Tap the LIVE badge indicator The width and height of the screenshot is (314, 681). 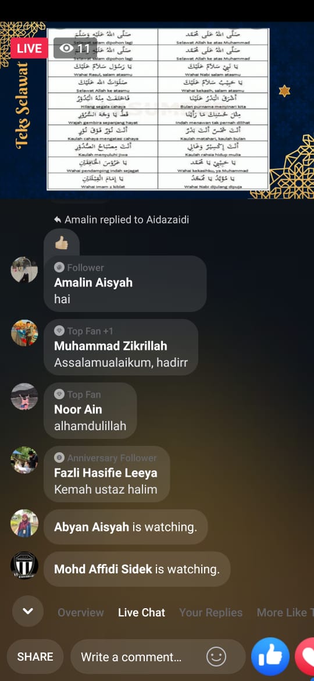click(x=29, y=48)
